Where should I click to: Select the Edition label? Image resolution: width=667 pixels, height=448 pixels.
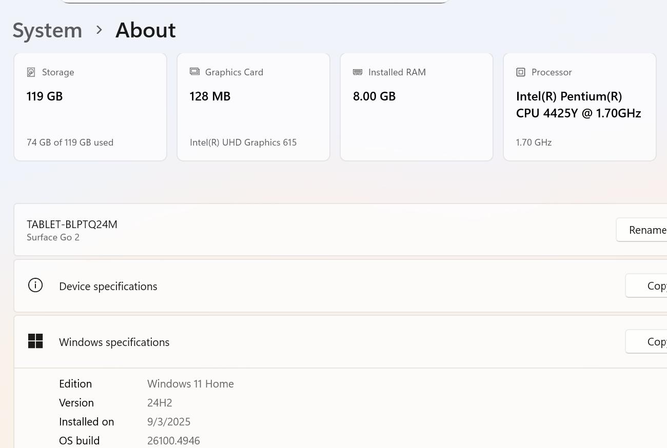75,384
